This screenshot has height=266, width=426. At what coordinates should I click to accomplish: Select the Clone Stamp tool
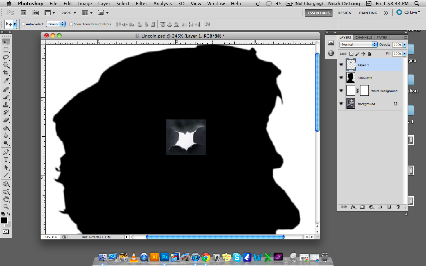click(6, 105)
